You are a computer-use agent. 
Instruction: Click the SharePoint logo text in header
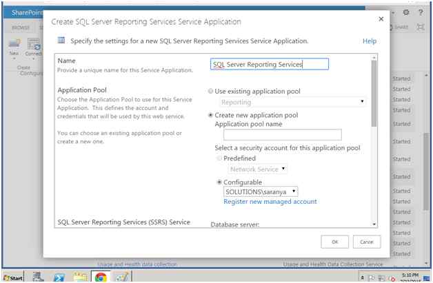pyautogui.click(x=27, y=12)
